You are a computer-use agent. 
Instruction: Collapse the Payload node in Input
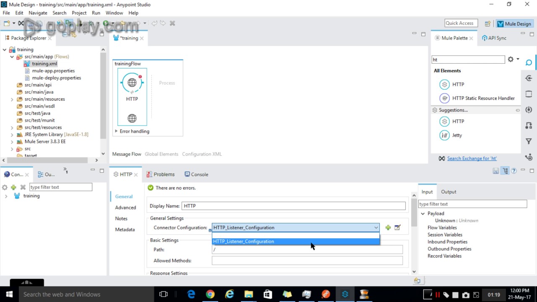(423, 213)
